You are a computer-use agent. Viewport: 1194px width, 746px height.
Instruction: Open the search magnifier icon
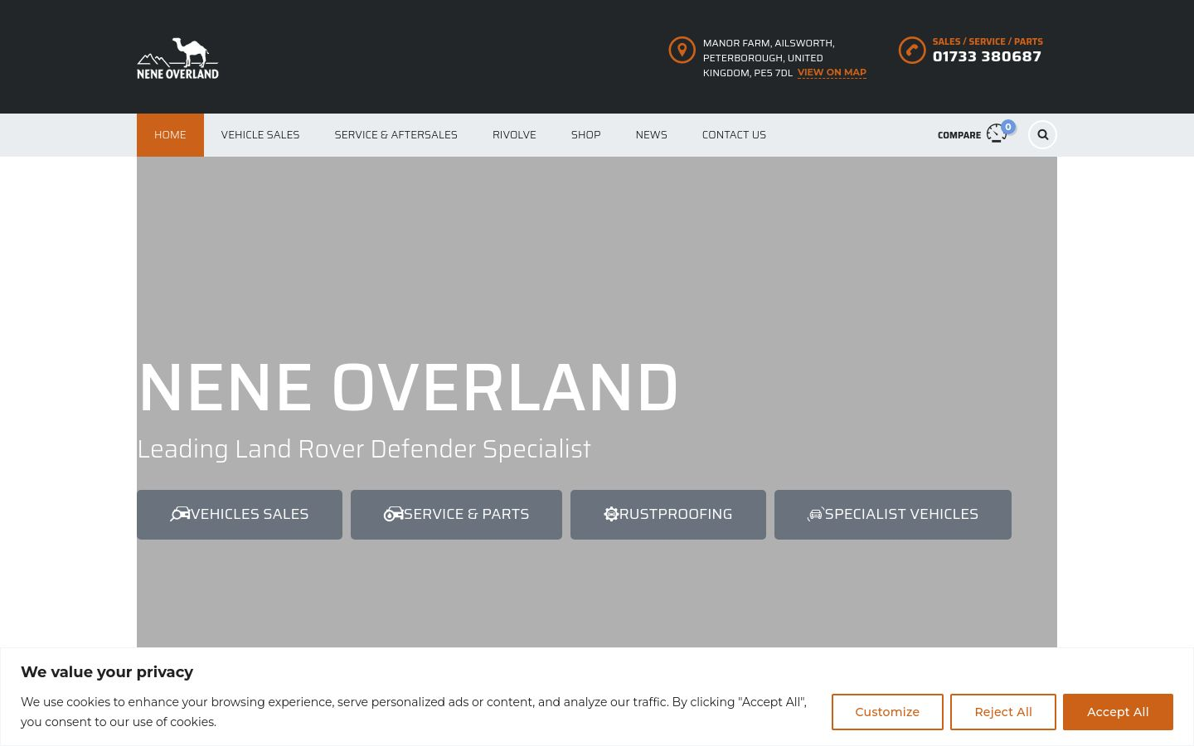click(x=1042, y=134)
